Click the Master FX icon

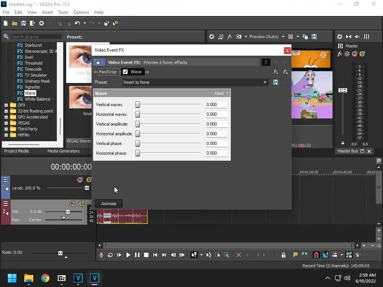[x=340, y=54]
